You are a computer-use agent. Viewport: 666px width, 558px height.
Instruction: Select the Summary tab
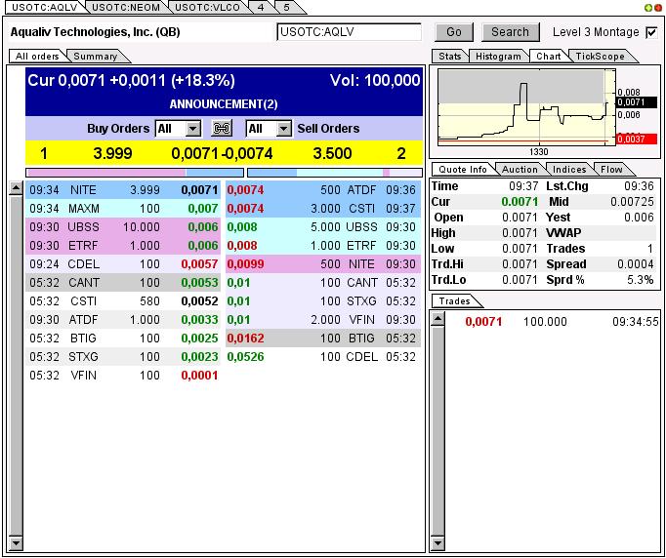click(96, 56)
